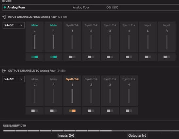
Task: Open the output channels 24-bit dropdown
Action: (x=14, y=79)
